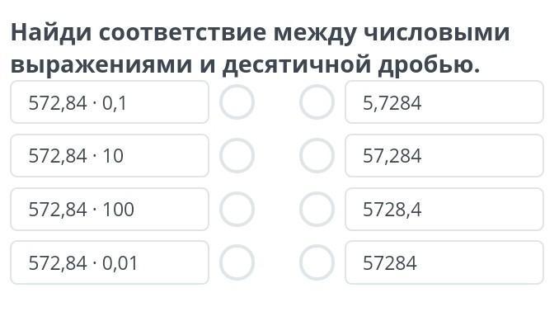Screen dimensions: 559x326
Task: Click the answer box 57,284
Action: 444,155
